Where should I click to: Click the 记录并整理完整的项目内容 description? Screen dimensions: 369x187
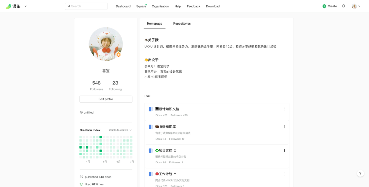170,156
